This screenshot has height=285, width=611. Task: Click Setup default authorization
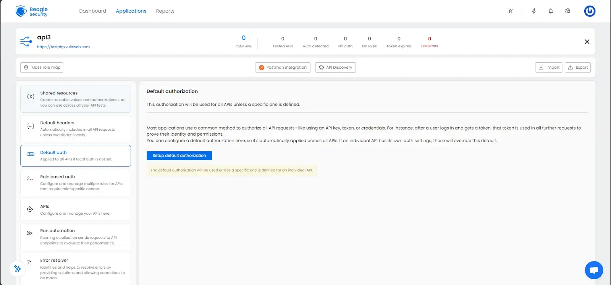tap(179, 155)
